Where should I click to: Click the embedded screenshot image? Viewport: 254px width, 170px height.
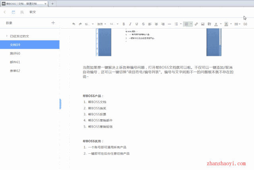[159, 42]
